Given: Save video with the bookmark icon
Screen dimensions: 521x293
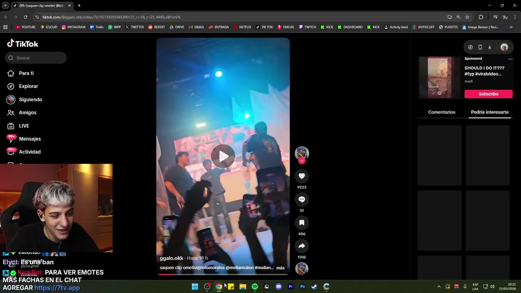Looking at the screenshot, I should [x=302, y=223].
